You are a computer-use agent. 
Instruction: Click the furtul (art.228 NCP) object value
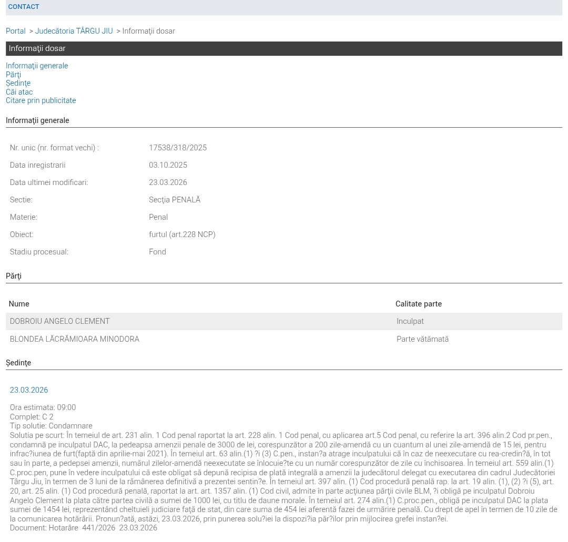click(182, 234)
